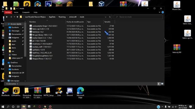
Task: Expand the ribbon with the chevron
Action: (x=160, y=12)
